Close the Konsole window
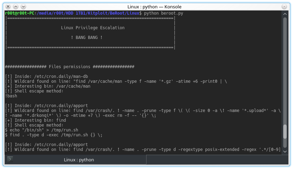Screen dimensions: 293x169 8,7
